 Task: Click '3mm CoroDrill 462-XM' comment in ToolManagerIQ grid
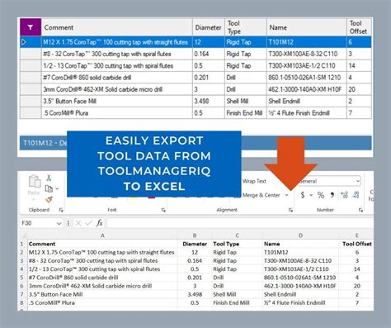(102, 89)
